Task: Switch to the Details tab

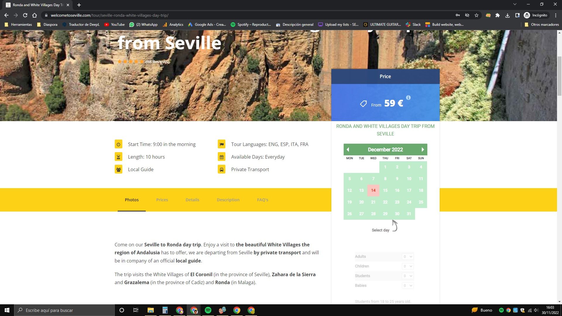Action: click(192, 200)
